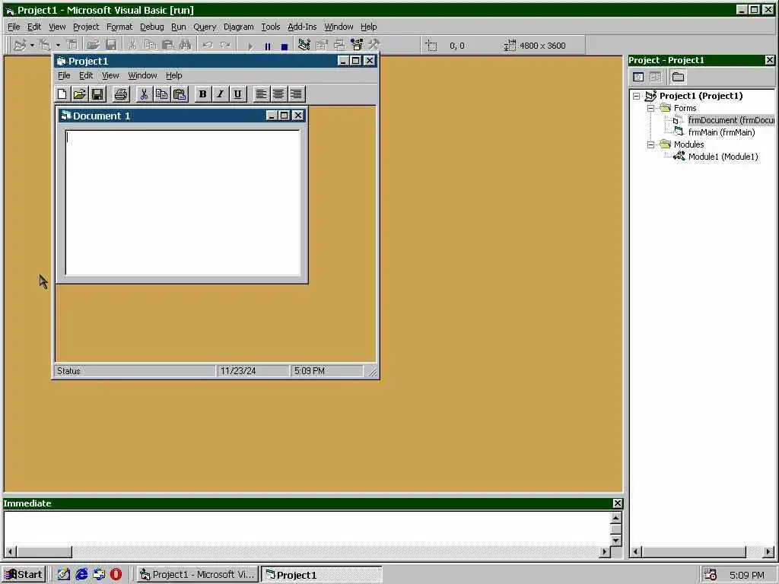Click the Immediate window scroll-up arrow
779x584 pixels.
pyautogui.click(x=616, y=517)
